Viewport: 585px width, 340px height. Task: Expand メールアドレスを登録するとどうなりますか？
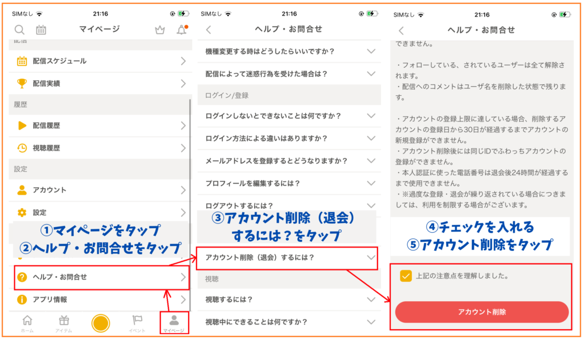289,161
